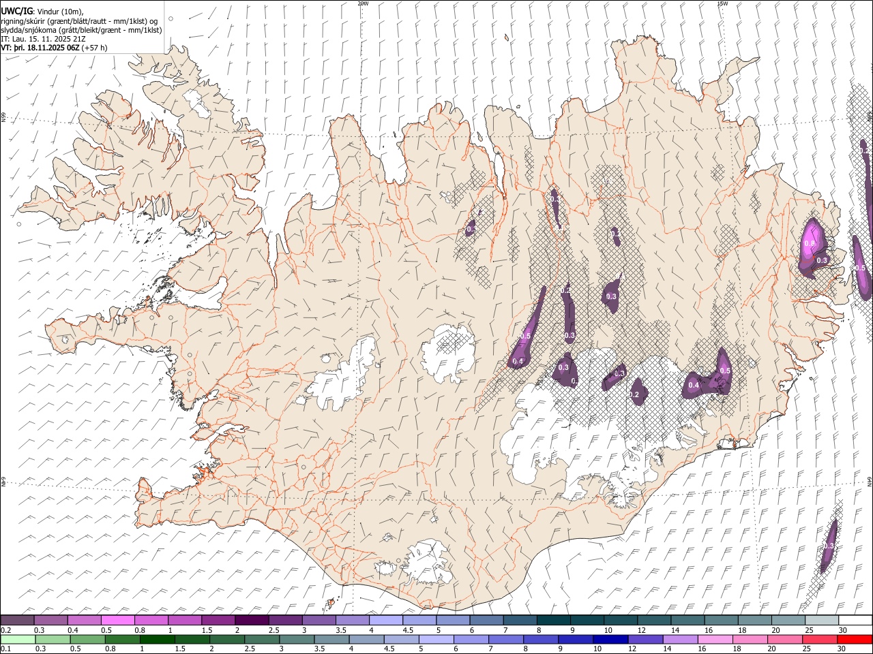Click the Hofsjökull glacier white area
This screenshot has width=873, height=654.
448,353
